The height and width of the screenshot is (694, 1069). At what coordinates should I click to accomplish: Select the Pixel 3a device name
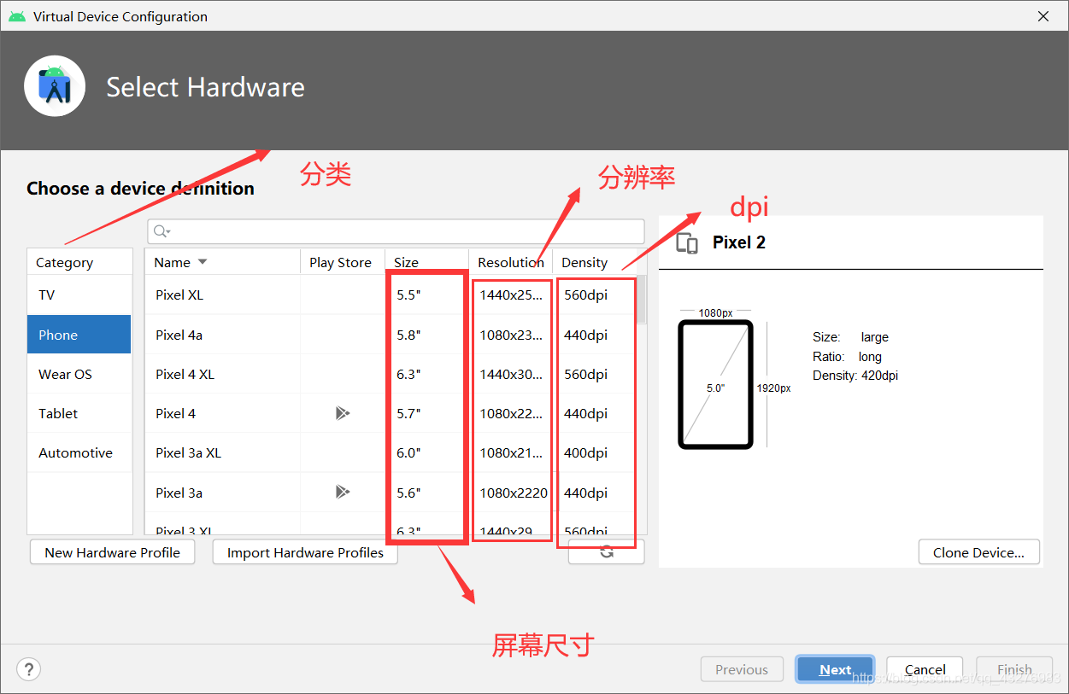click(x=179, y=493)
